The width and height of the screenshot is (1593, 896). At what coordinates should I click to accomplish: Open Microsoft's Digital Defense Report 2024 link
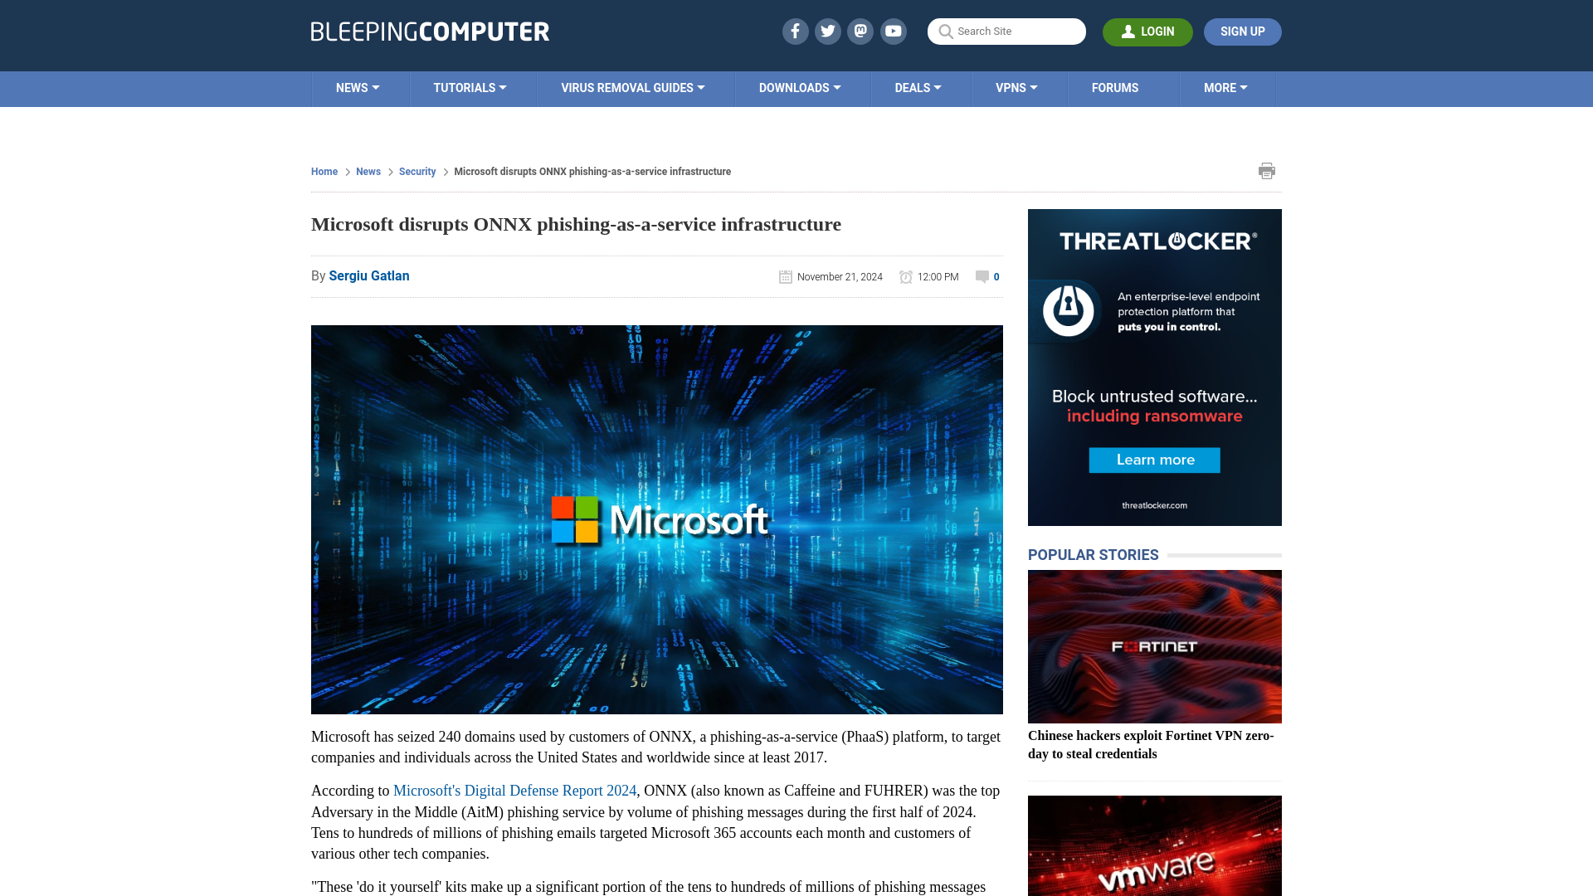coord(514,791)
